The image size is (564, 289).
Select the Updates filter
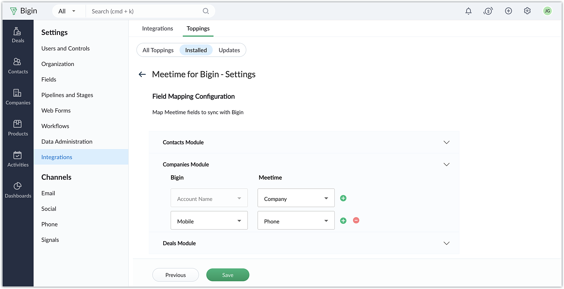(229, 50)
